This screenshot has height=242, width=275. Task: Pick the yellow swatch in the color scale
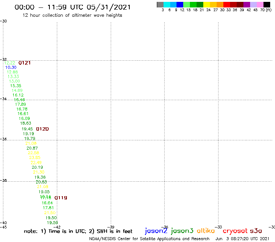coord(207,4)
